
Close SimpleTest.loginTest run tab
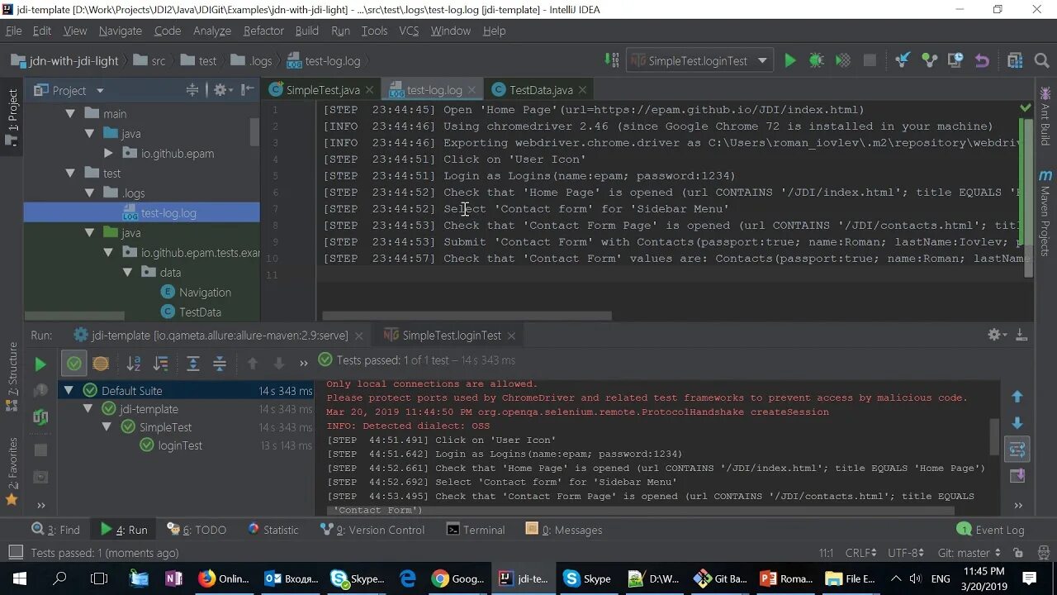pos(511,335)
